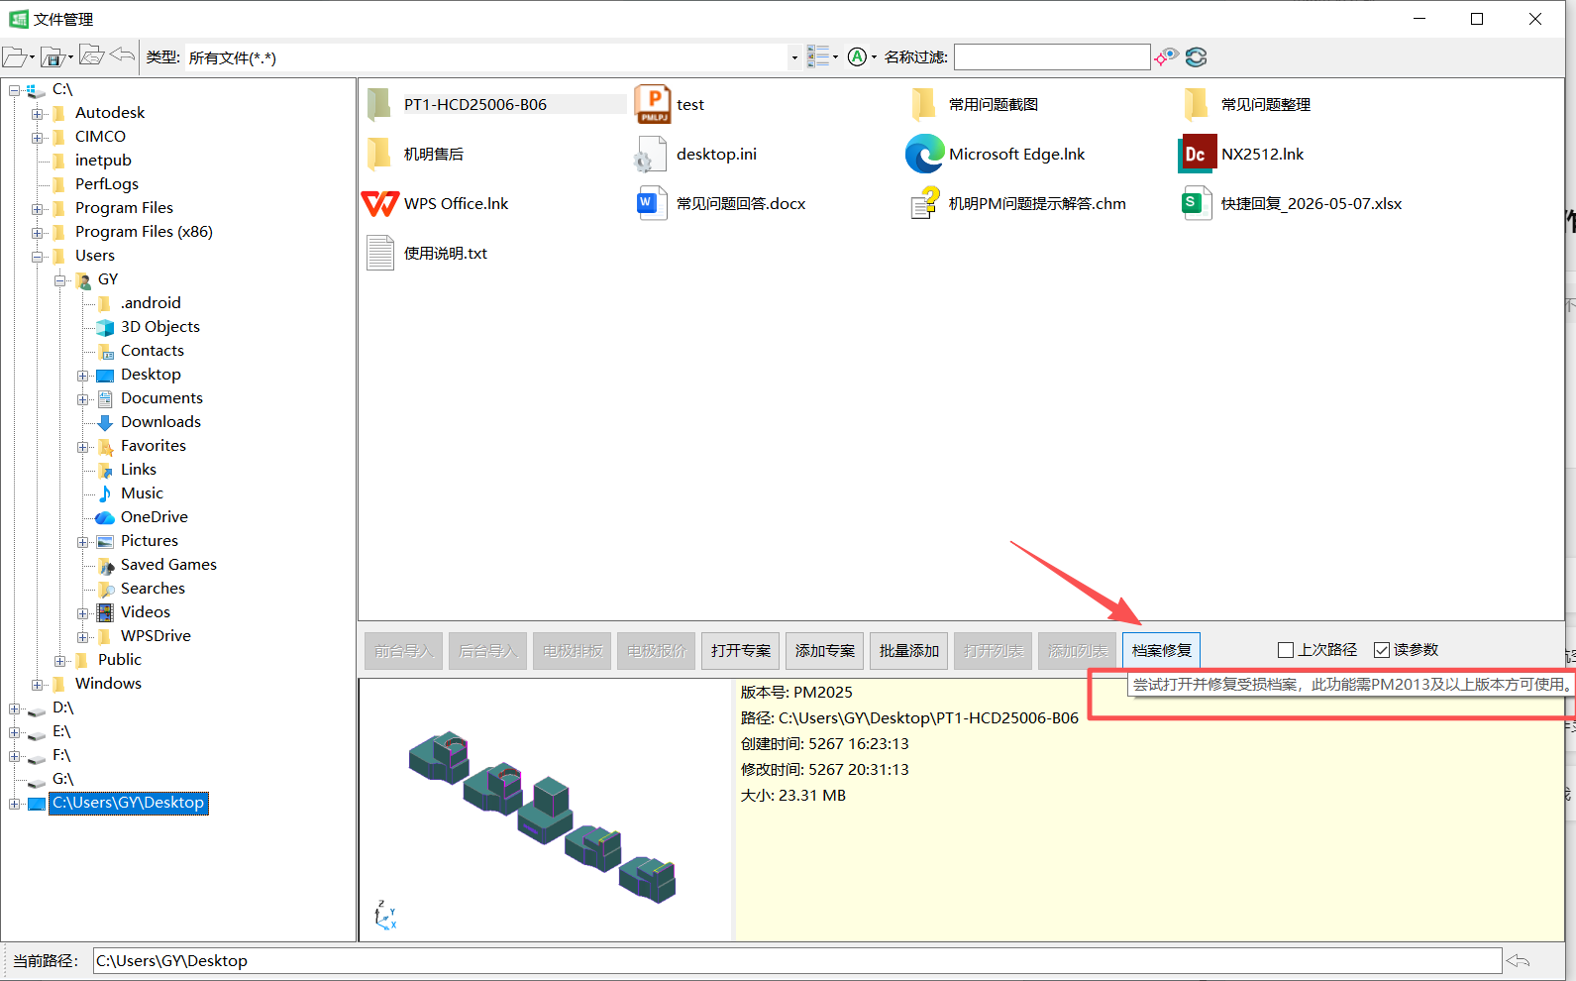
Task: Select the desktop.ini file icon
Action: [650, 155]
